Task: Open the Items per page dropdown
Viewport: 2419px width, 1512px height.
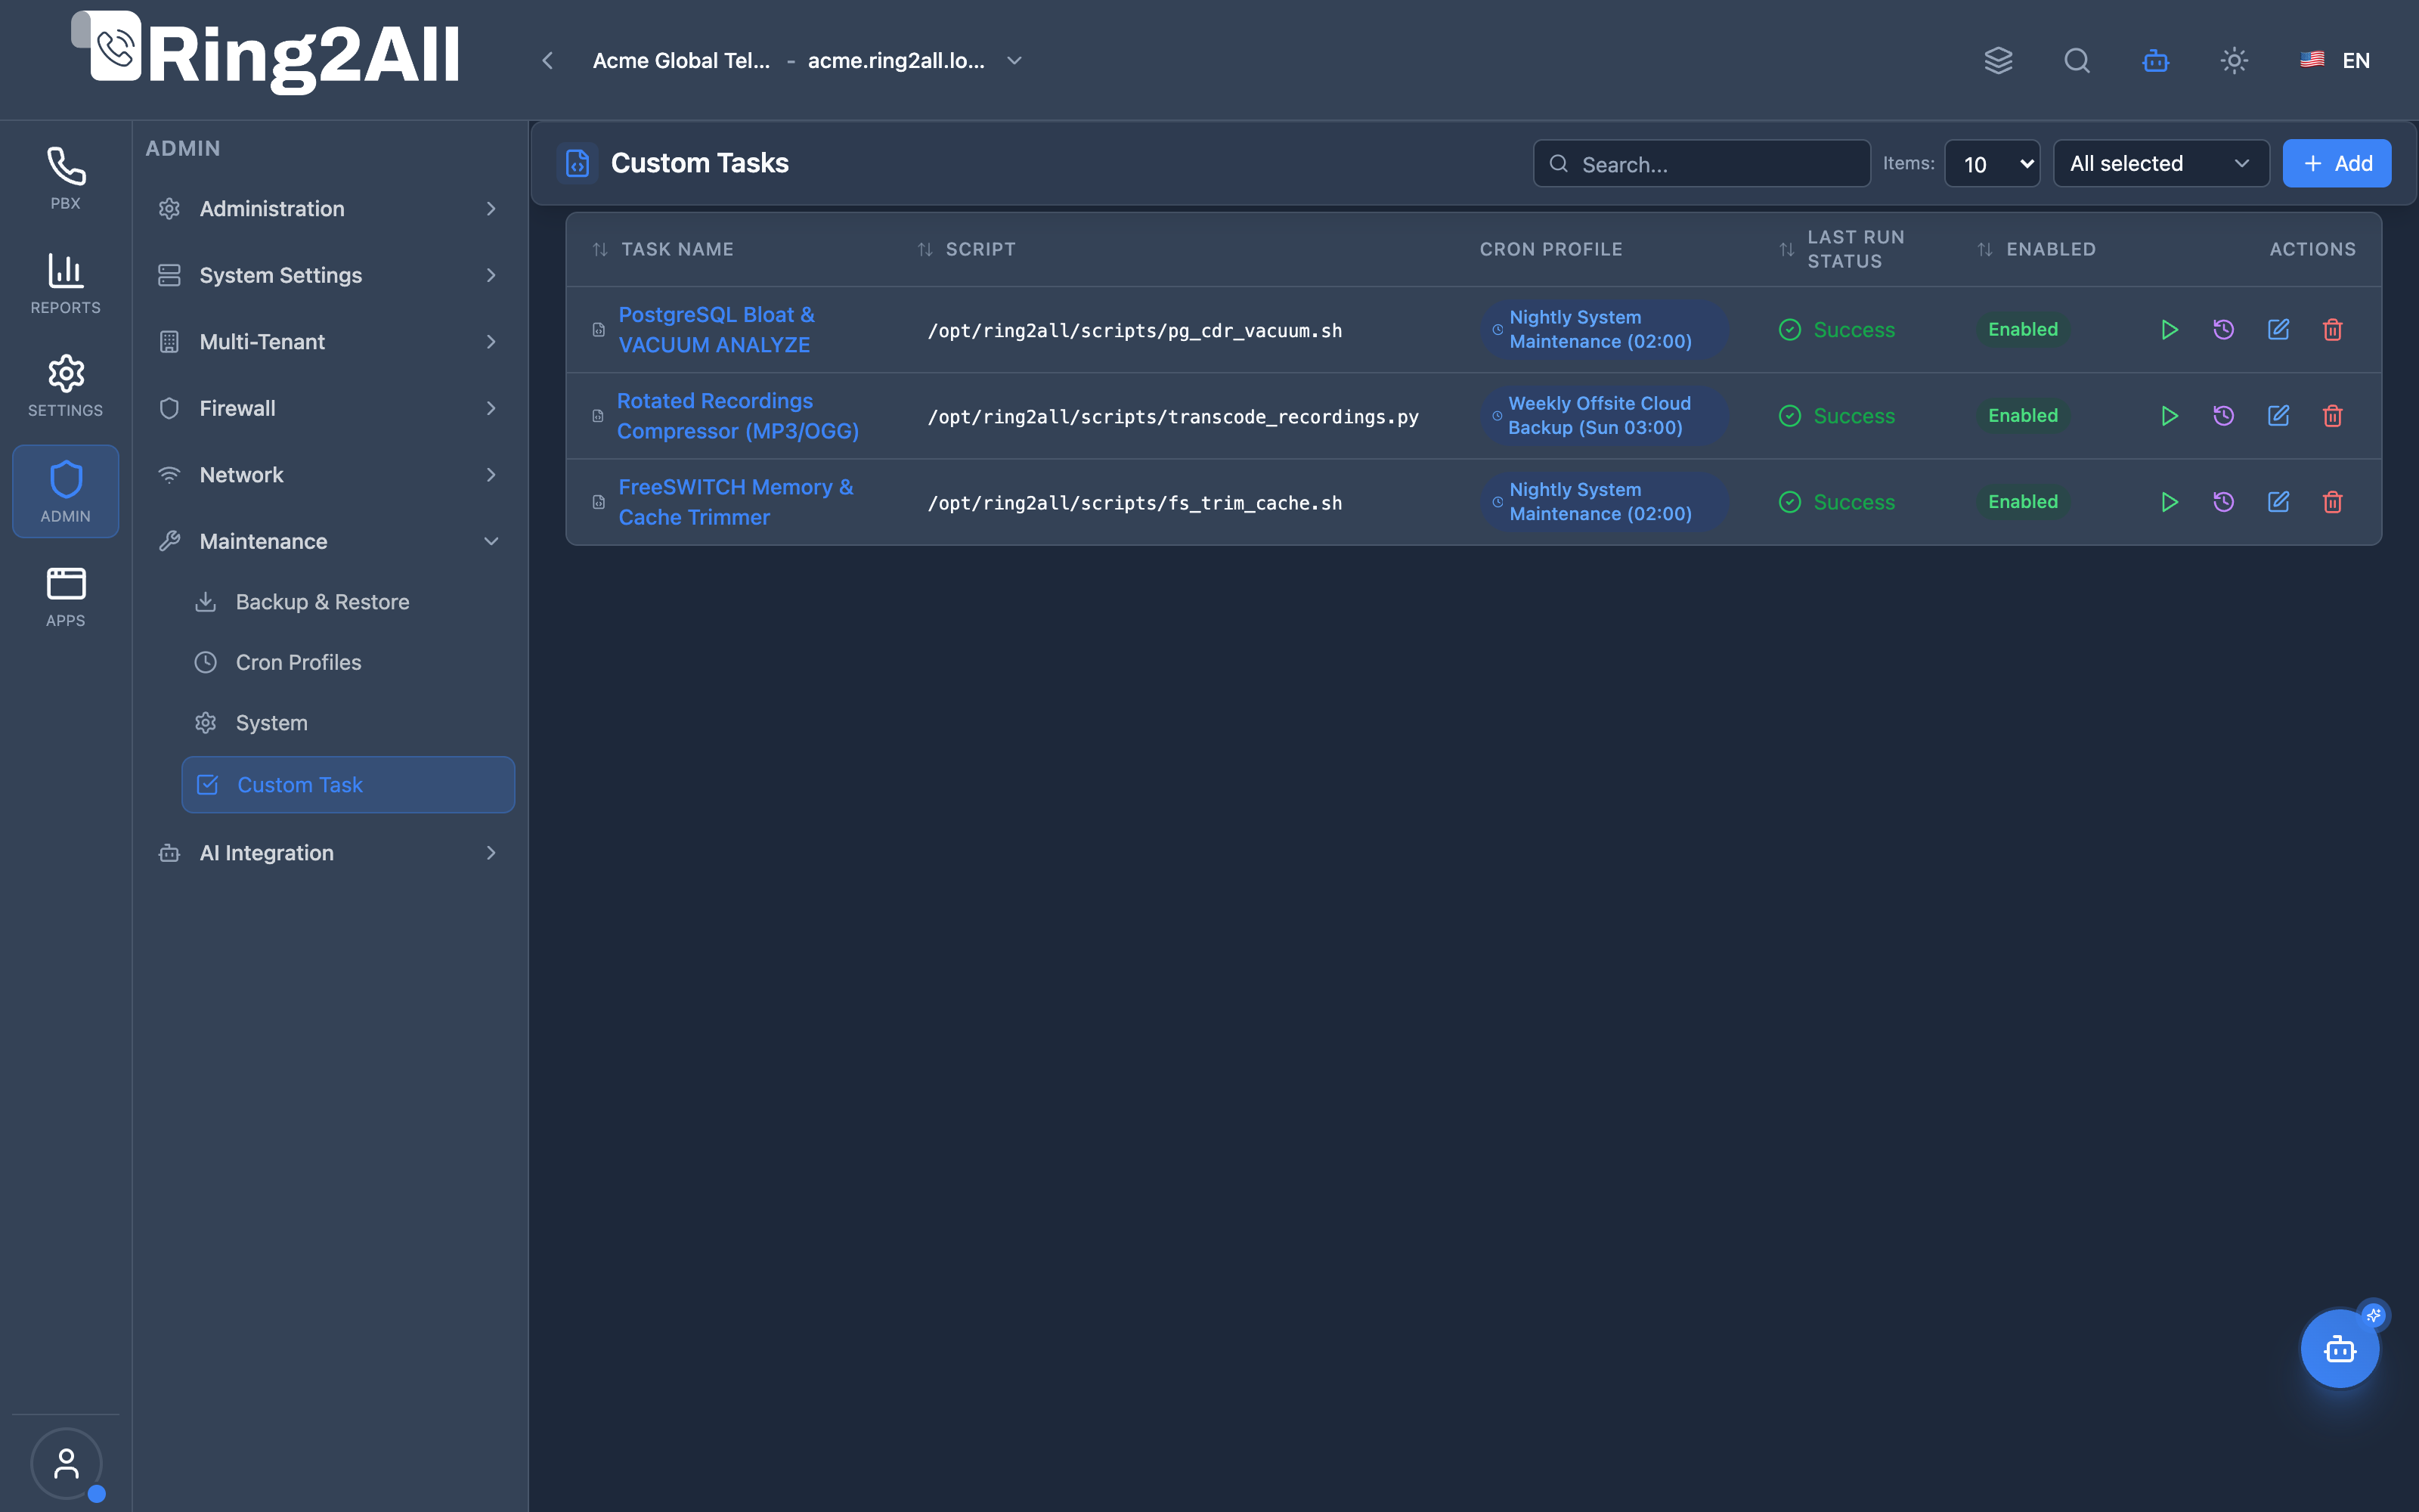Action: click(1992, 164)
